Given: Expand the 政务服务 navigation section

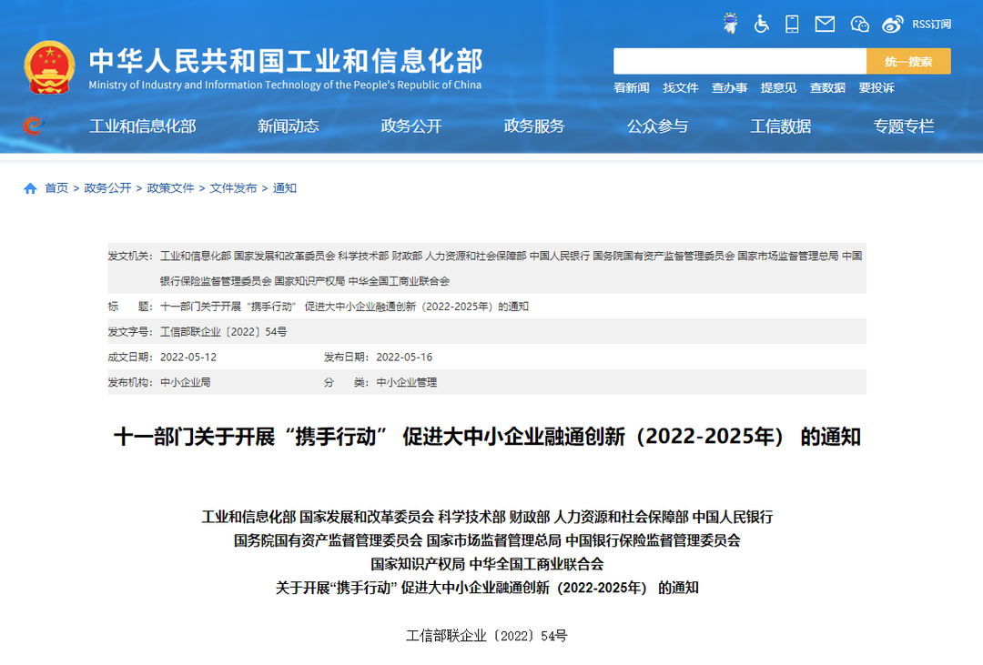Looking at the screenshot, I should pos(533,126).
